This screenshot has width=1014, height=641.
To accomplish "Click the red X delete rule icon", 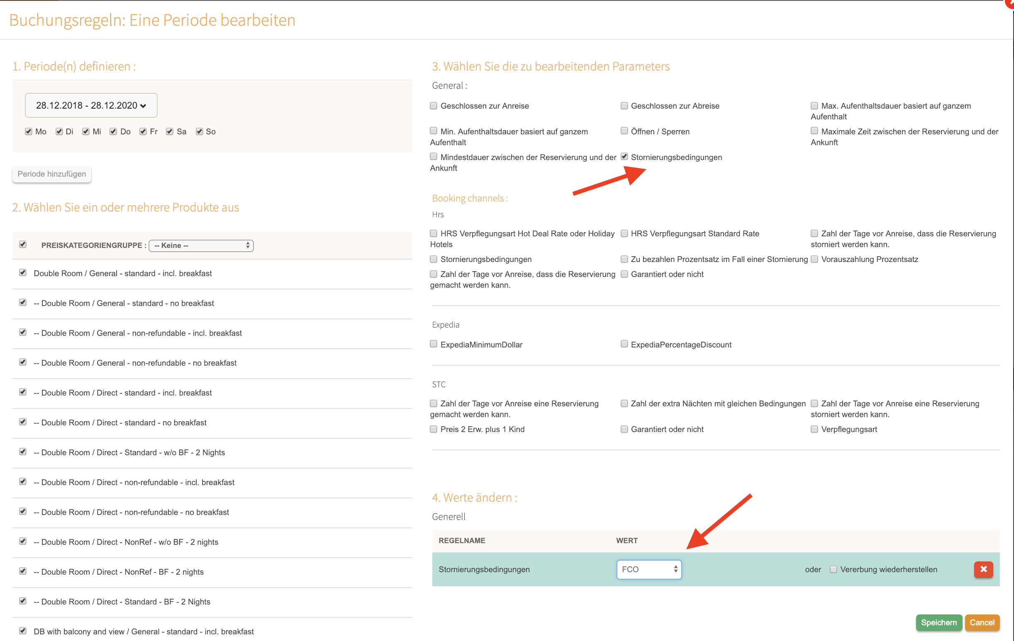I will (983, 569).
